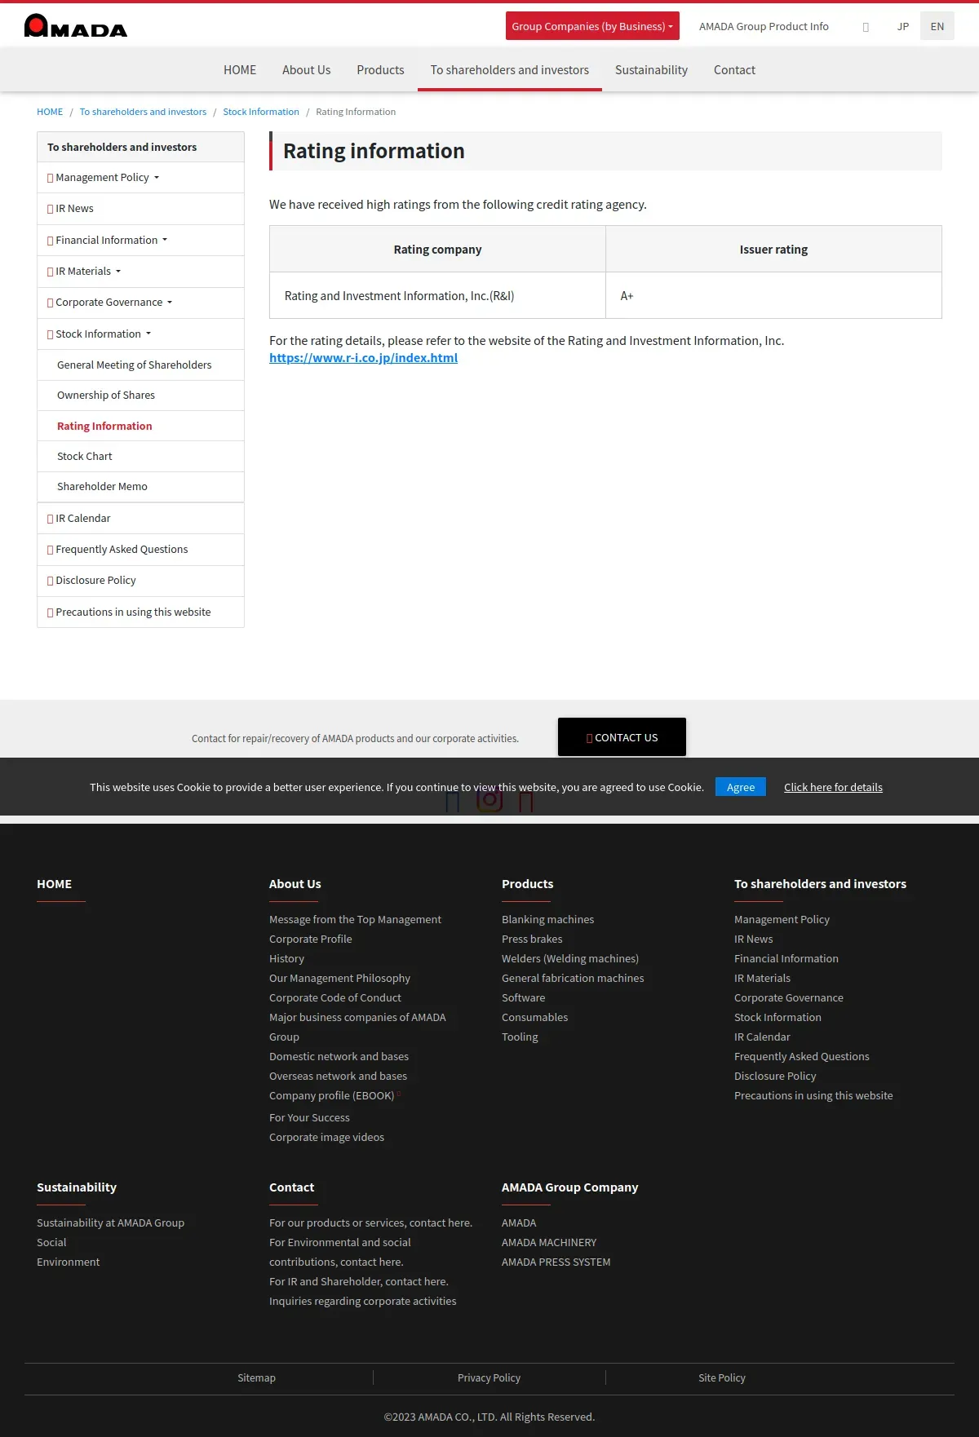The height and width of the screenshot is (1437, 979).
Task: Open Contact in main navigation
Action: 734,70
